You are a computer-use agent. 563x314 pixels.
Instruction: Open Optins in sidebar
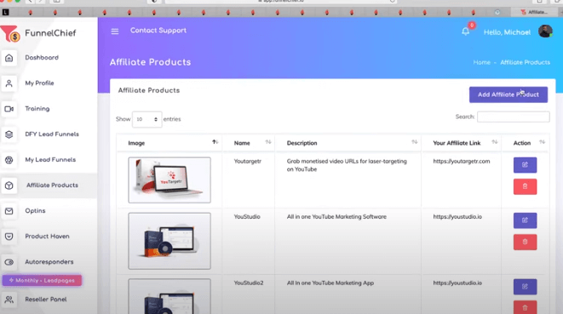tap(35, 211)
